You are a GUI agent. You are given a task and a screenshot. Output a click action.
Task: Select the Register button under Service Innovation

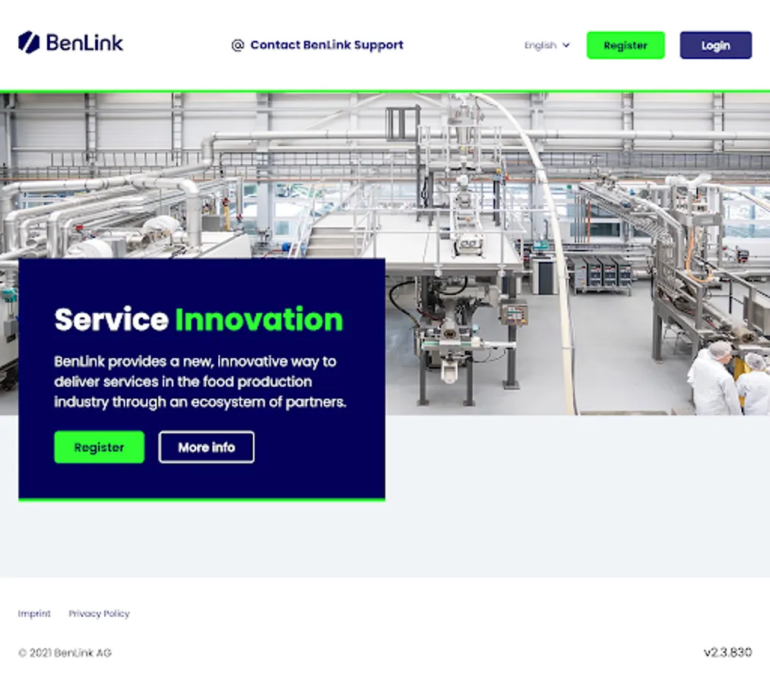coord(100,447)
